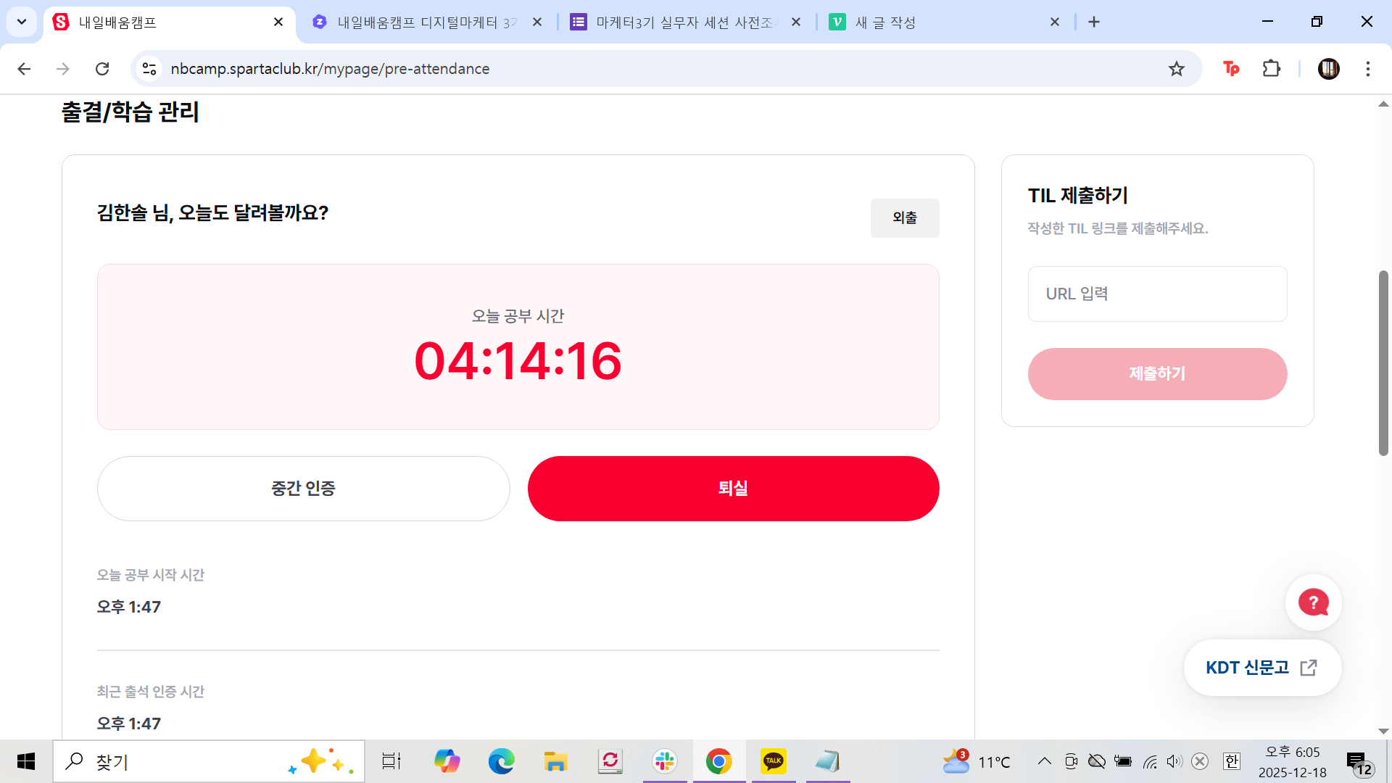Bookmark this page with the star icon

(x=1176, y=69)
